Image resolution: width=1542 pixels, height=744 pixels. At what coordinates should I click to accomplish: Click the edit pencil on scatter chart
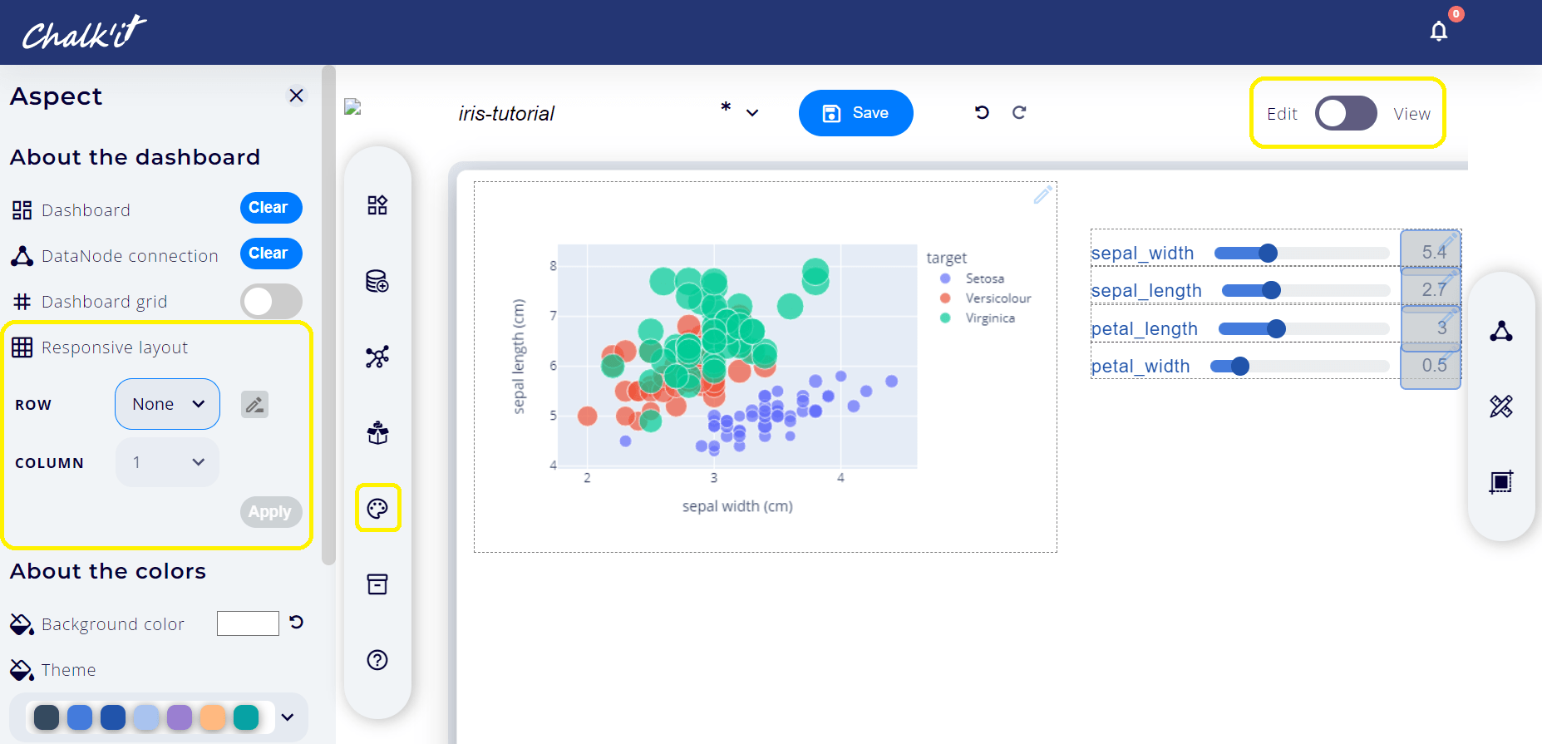click(x=1042, y=195)
